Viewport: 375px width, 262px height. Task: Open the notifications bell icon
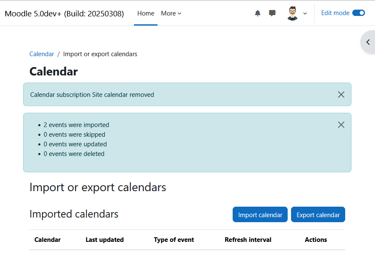tap(257, 13)
